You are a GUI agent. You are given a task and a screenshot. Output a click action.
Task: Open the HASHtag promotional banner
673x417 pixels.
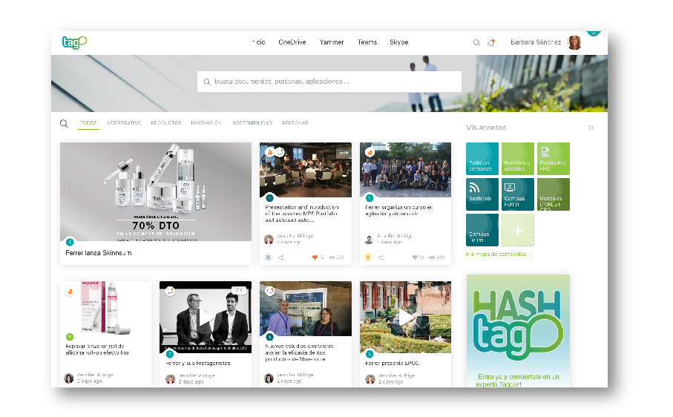coord(518,331)
